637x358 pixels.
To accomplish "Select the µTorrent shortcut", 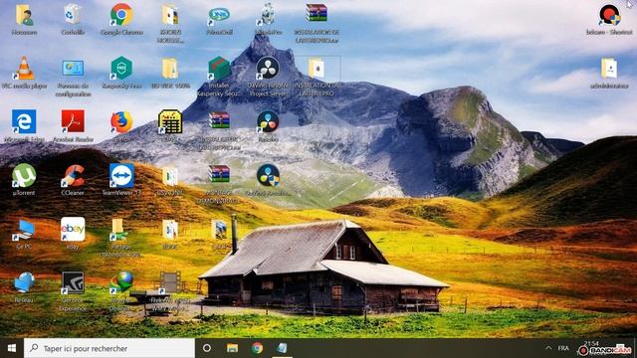I will (x=24, y=179).
